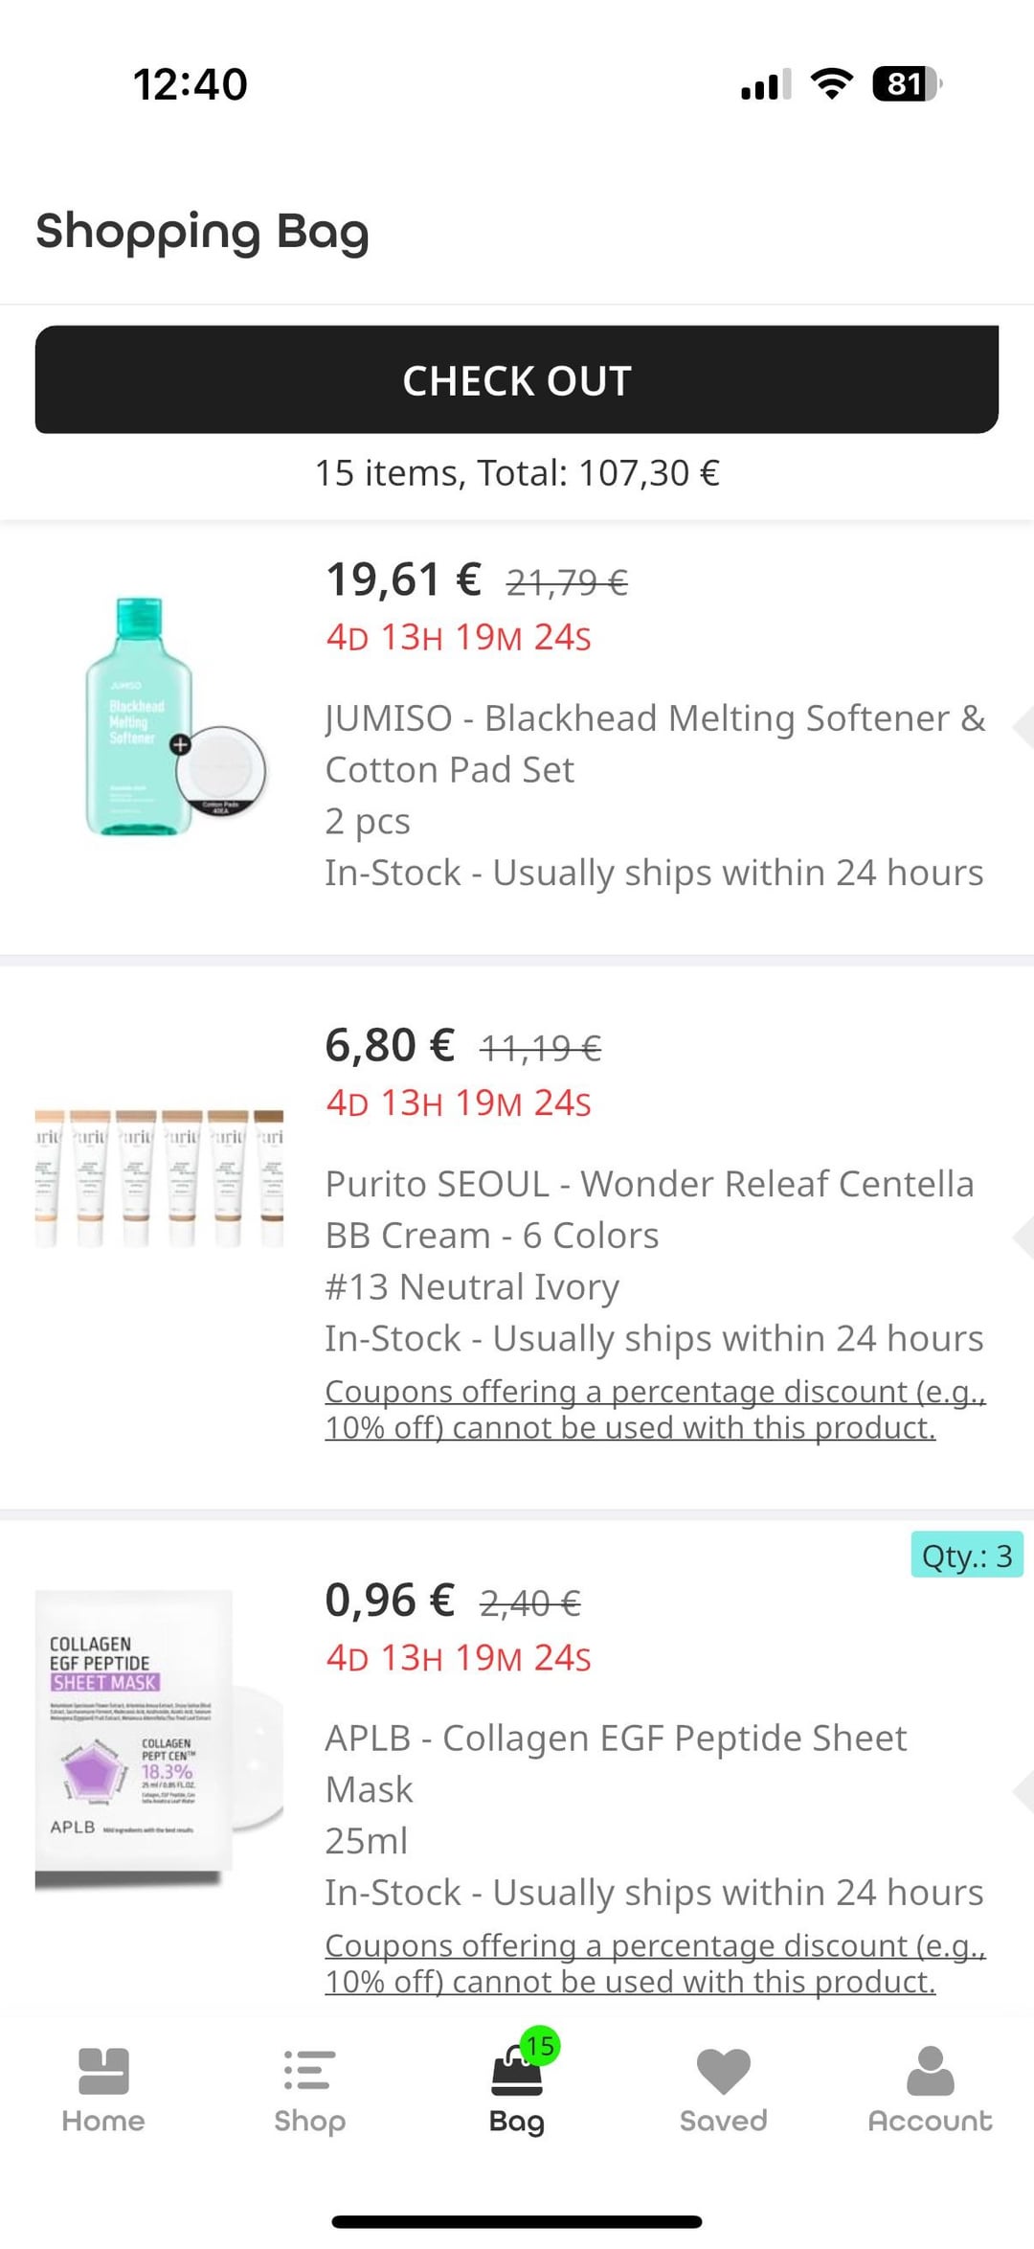Tap the cellular signal bars
Viewport: 1034px width, 2249px height.
tap(766, 84)
